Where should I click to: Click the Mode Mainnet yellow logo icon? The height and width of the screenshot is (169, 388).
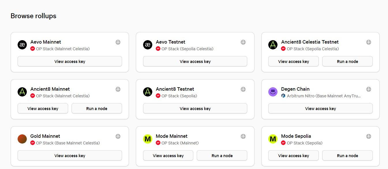tap(148, 139)
